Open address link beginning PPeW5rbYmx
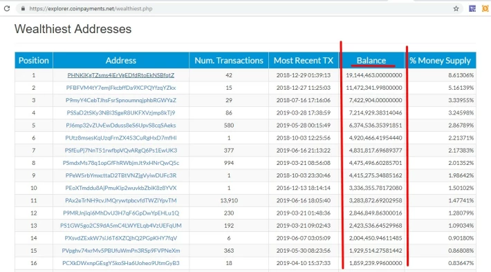 pyautogui.click(x=121, y=175)
